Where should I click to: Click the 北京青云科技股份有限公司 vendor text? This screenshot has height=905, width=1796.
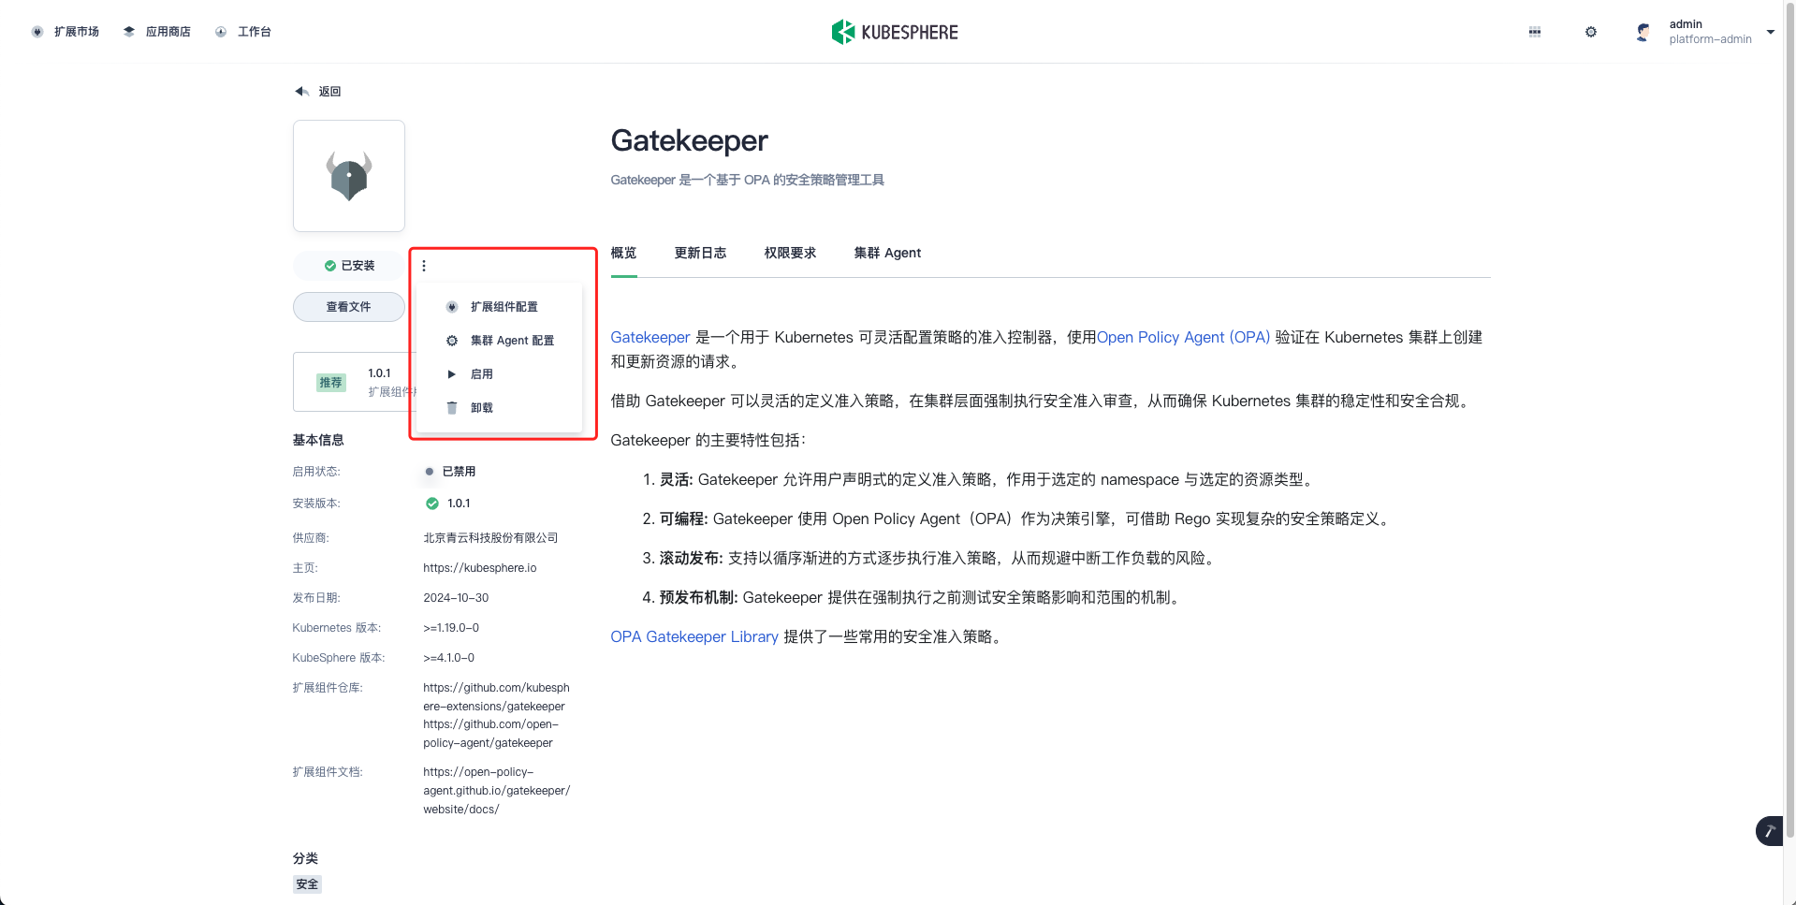tap(490, 538)
